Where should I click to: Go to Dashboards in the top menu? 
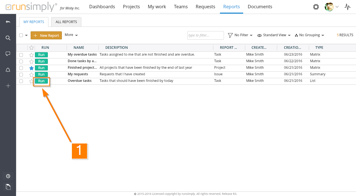[102, 7]
